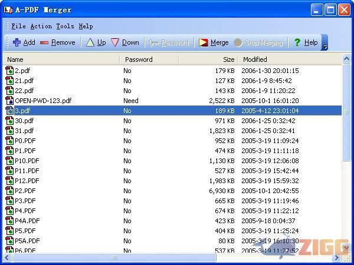The image size is (354, 265).
Task: Click the PDF icon next to P3.PDF
Action: click(x=9, y=201)
